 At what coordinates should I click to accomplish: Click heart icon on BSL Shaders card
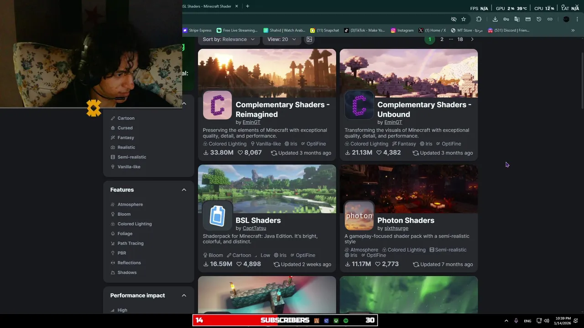coord(239,264)
